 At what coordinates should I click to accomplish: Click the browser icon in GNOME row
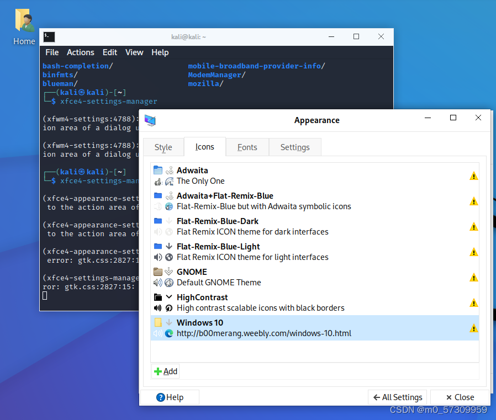click(169, 283)
